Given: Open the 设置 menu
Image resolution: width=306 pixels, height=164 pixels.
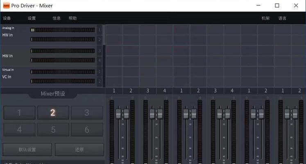Looking at the screenshot, I should coord(32,18).
